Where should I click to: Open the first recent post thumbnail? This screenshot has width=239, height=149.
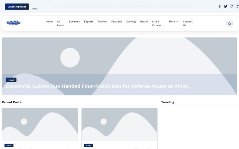click(x=40, y=124)
